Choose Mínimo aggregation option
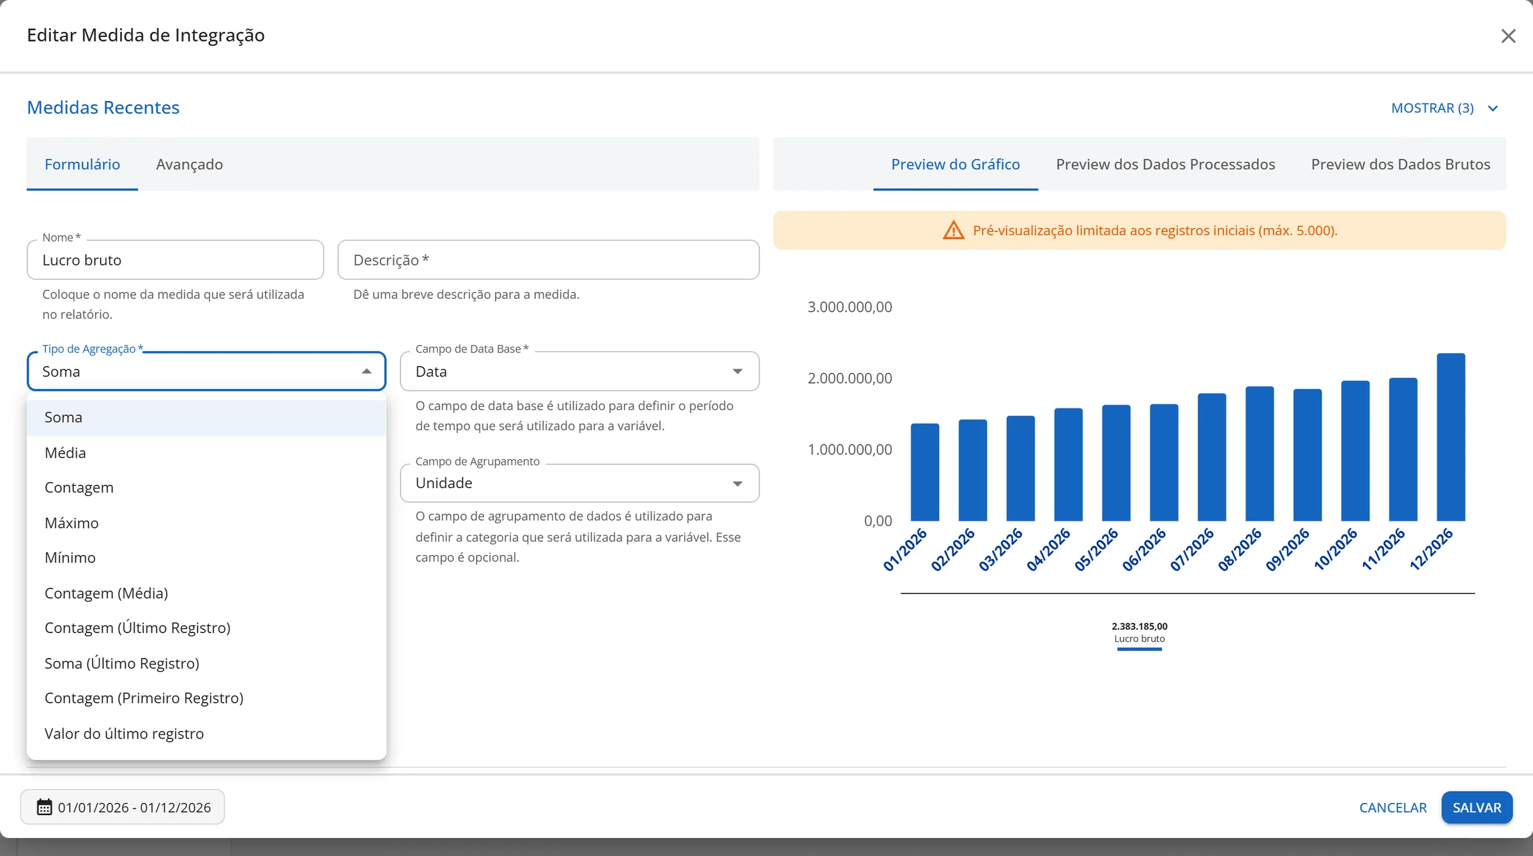 [206, 558]
